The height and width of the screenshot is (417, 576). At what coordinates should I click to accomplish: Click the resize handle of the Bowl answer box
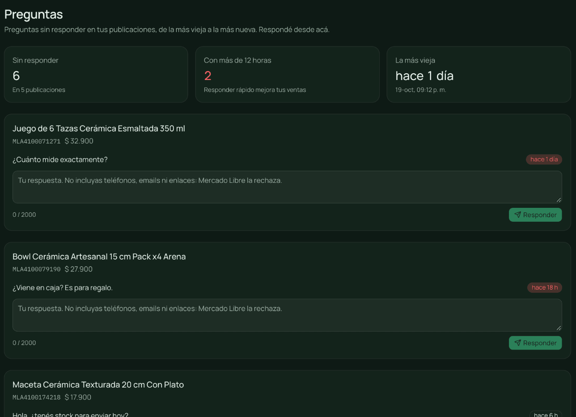tap(559, 328)
